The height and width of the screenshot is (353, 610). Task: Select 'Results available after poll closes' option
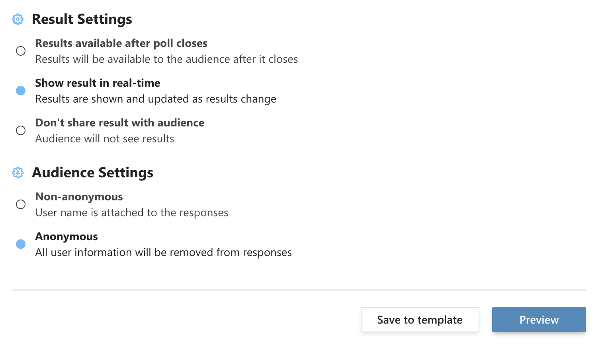21,51
